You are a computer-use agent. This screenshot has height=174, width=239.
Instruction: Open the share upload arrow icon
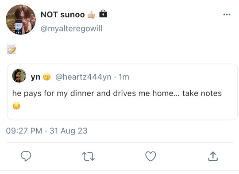[x=213, y=156]
